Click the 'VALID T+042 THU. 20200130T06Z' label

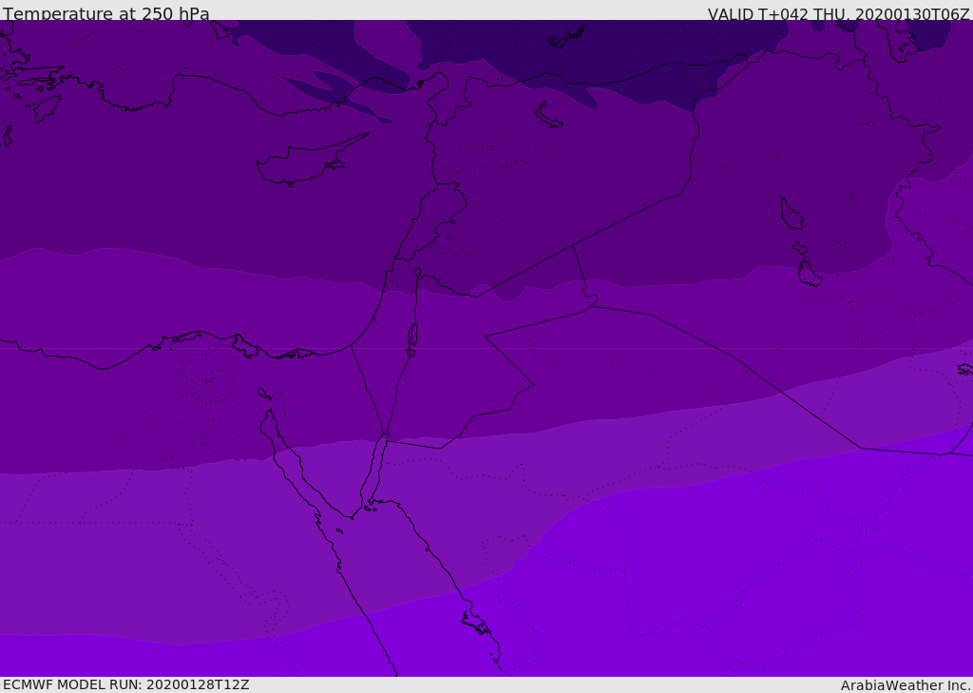click(x=838, y=14)
